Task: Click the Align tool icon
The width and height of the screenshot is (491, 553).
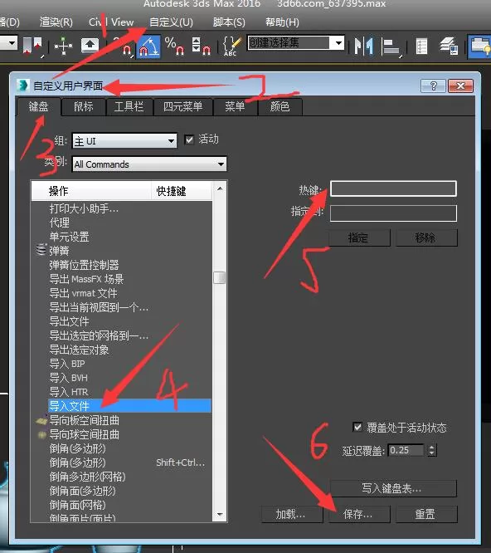Action: click(x=391, y=47)
